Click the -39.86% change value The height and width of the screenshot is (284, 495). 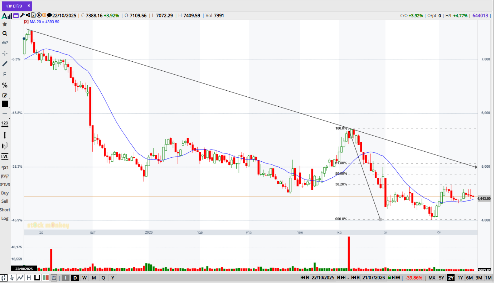(414, 278)
